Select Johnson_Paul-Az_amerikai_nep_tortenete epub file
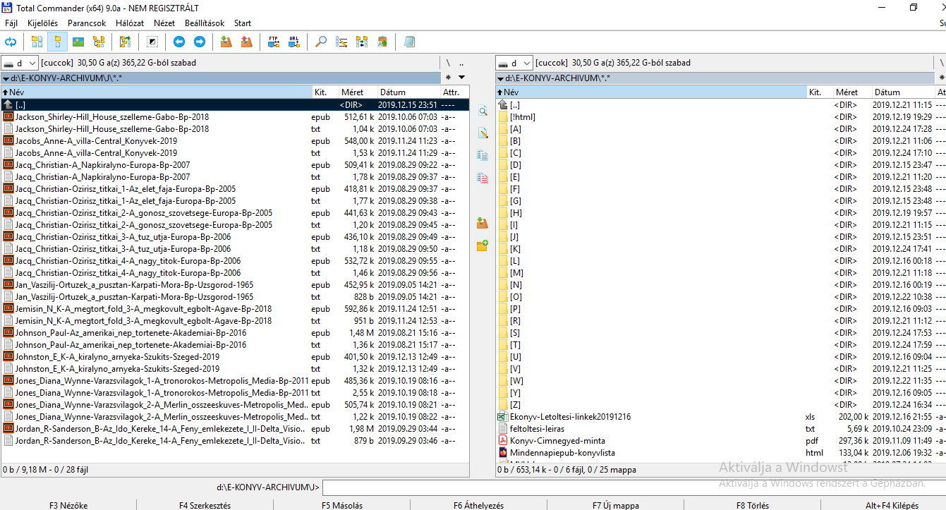946x510 pixels. [235, 332]
